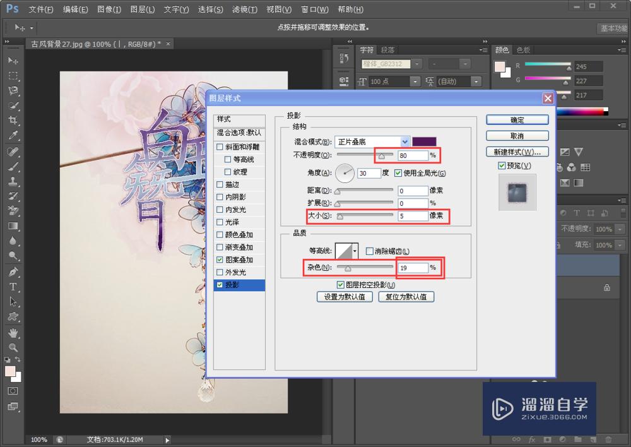The width and height of the screenshot is (631, 447).
Task: Select the Horizontal Type tool
Action: (13, 287)
